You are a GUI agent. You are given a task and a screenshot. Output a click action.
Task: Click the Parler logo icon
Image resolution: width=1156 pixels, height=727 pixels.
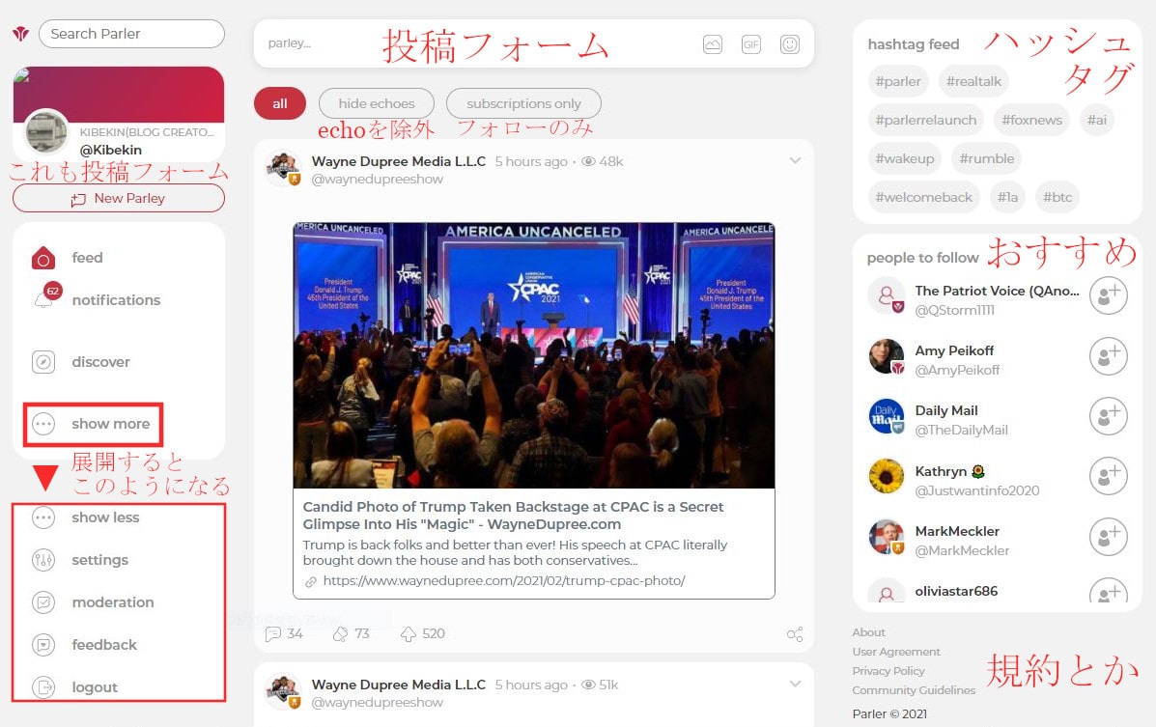click(20, 33)
